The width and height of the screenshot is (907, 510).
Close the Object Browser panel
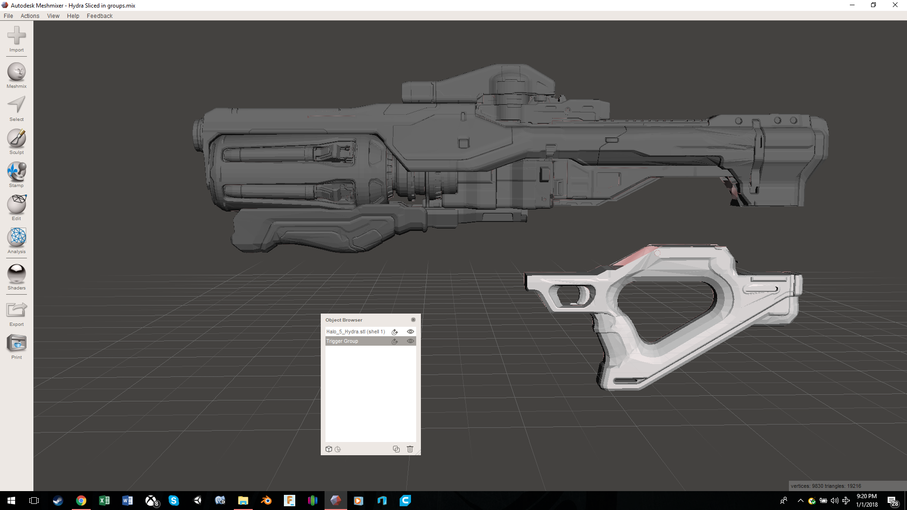[413, 320]
